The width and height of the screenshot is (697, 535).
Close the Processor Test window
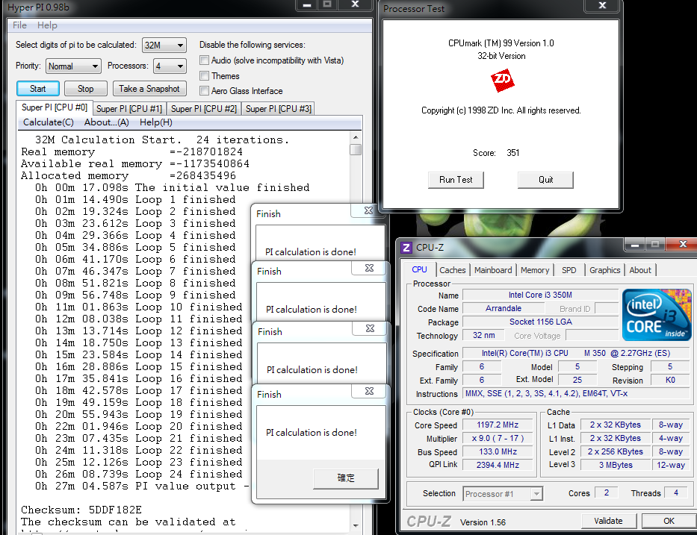tap(602, 5)
